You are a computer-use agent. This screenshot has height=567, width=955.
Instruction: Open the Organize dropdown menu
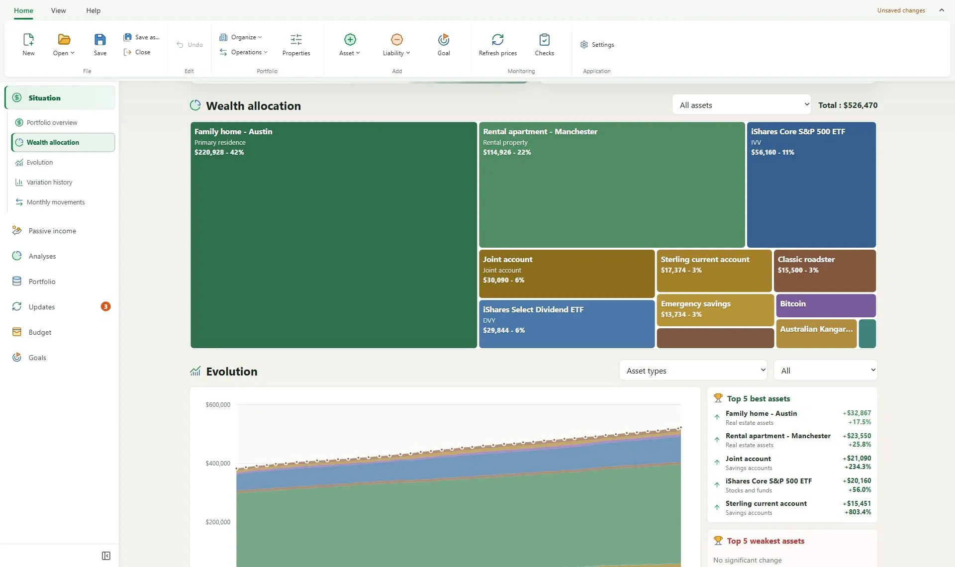[x=241, y=37]
